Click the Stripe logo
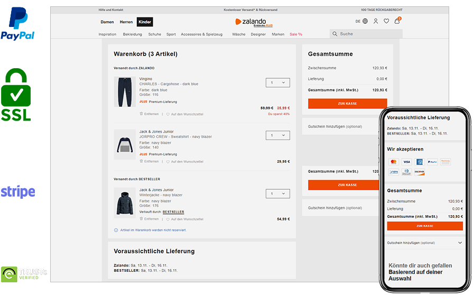Viewport: 474px width, 295px height. click(18, 192)
